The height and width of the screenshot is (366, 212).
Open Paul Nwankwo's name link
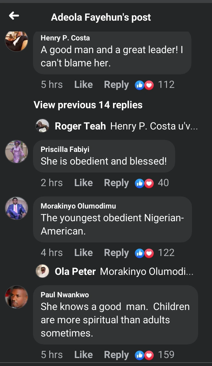[65, 295]
